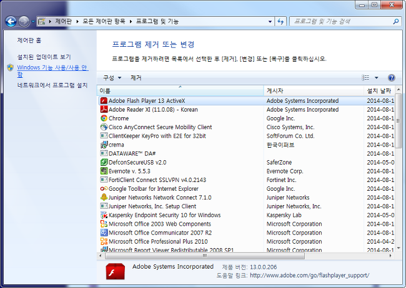406x288 pixels.
Task: Select the Chrome program name text
Action: [x=119, y=118]
